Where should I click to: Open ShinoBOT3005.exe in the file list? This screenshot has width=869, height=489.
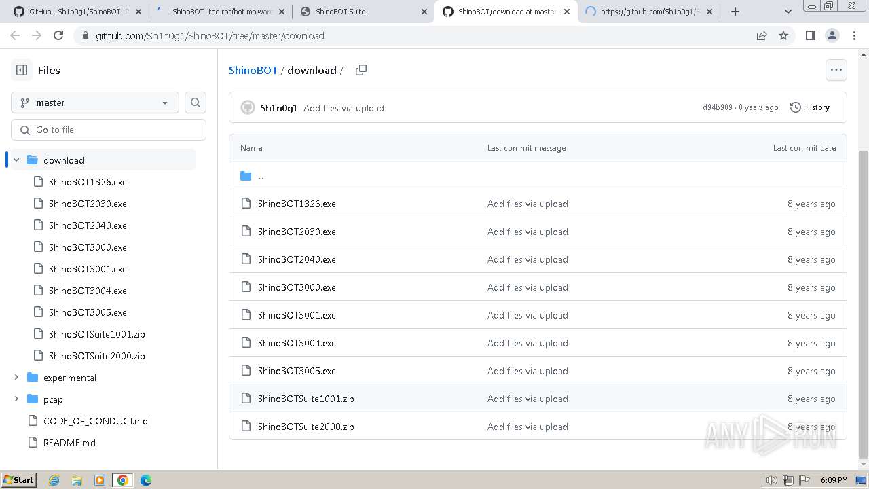pos(297,371)
